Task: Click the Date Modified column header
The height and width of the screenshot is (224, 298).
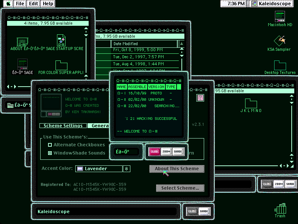Action: point(144,44)
